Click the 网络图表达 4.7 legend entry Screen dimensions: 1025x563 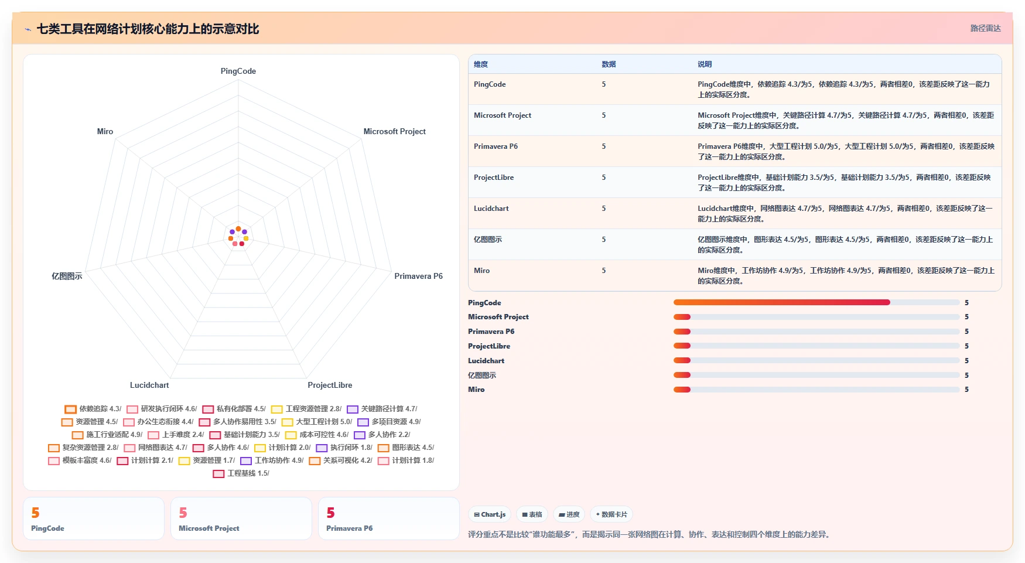tap(155, 448)
